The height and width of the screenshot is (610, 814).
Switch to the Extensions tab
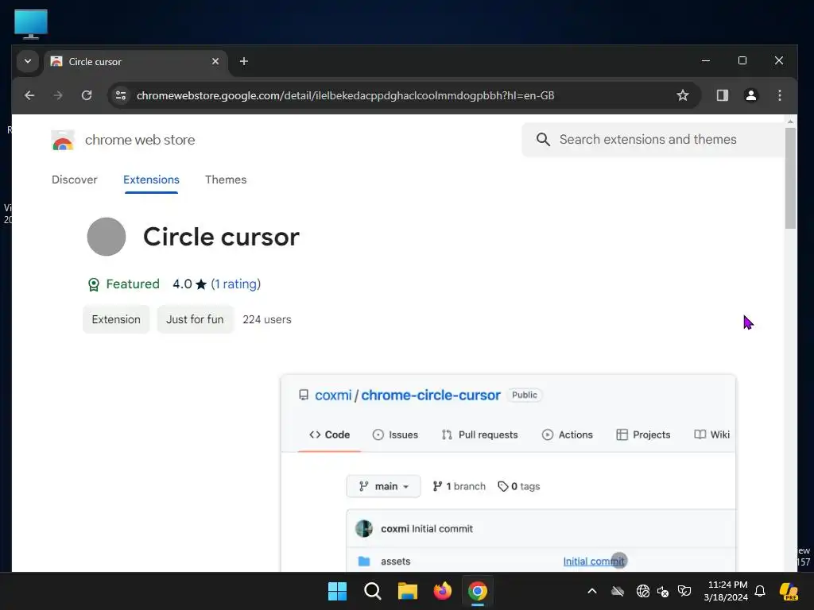click(151, 180)
